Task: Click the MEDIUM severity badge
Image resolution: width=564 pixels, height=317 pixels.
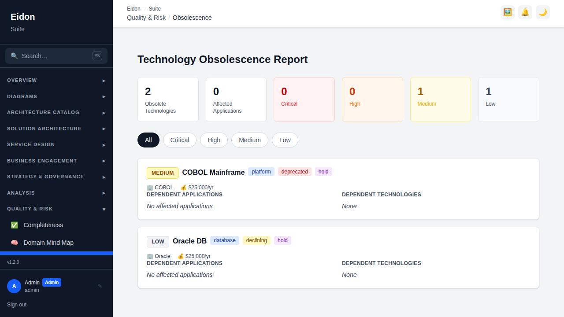Action: (x=163, y=173)
